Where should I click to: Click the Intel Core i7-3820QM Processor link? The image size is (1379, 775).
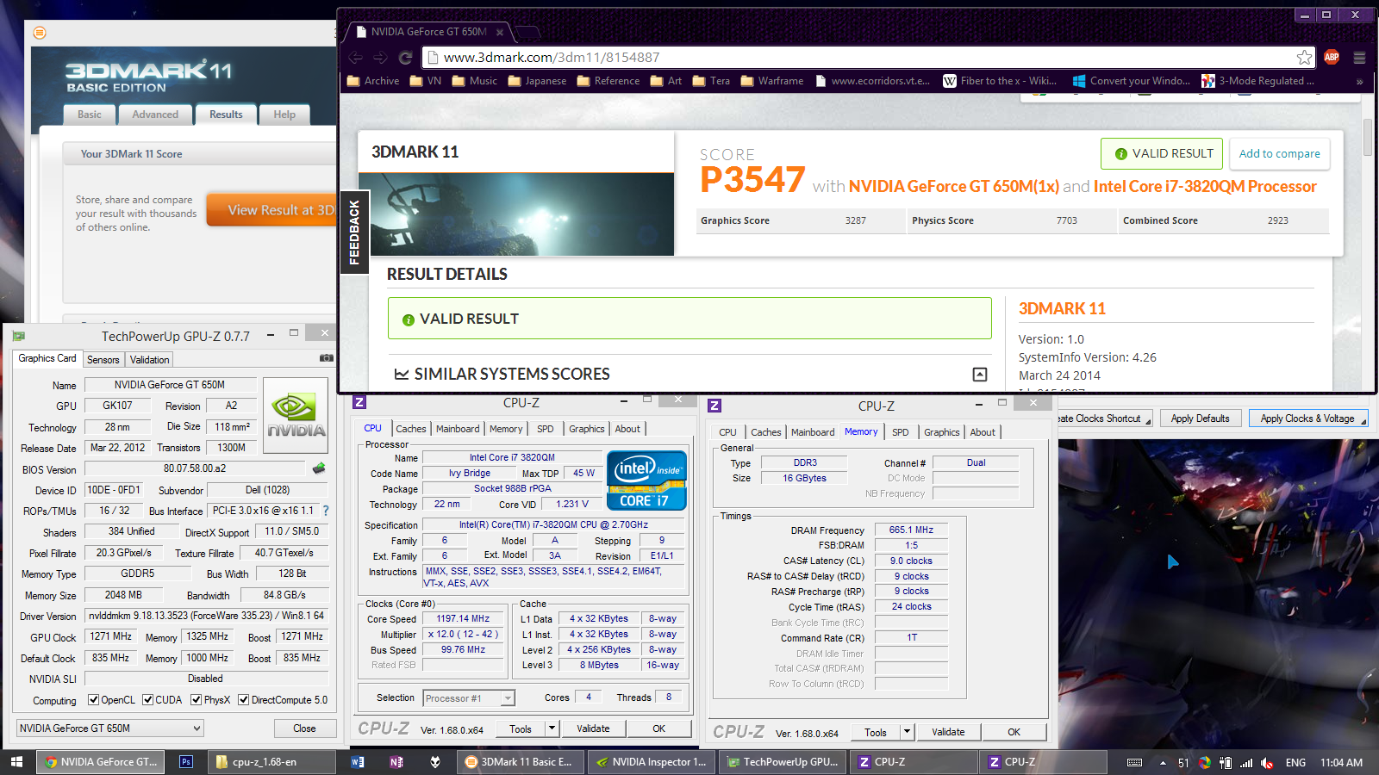(1205, 186)
